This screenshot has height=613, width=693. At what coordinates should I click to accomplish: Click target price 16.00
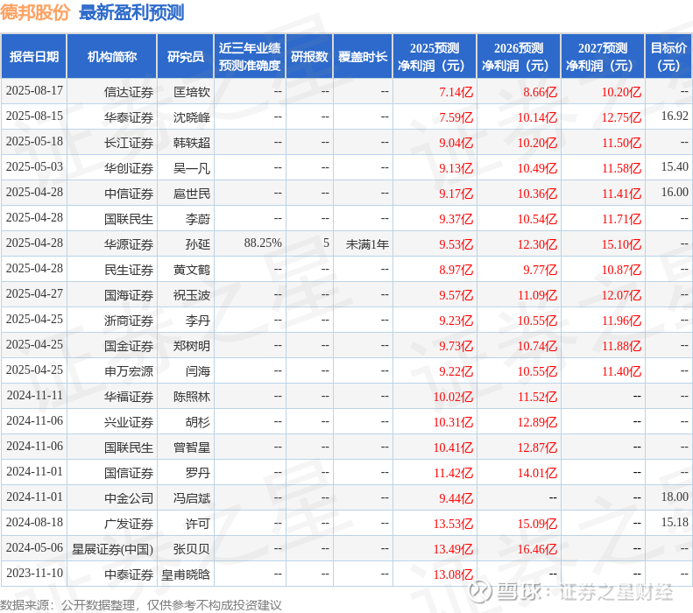click(675, 192)
